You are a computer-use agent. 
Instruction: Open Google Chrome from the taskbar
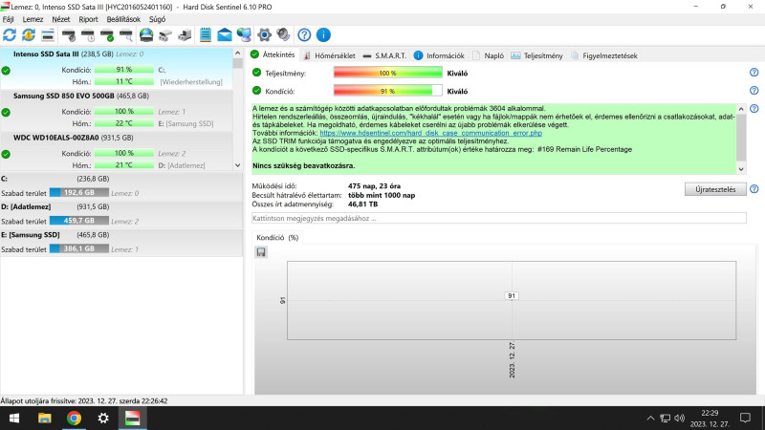(75, 419)
